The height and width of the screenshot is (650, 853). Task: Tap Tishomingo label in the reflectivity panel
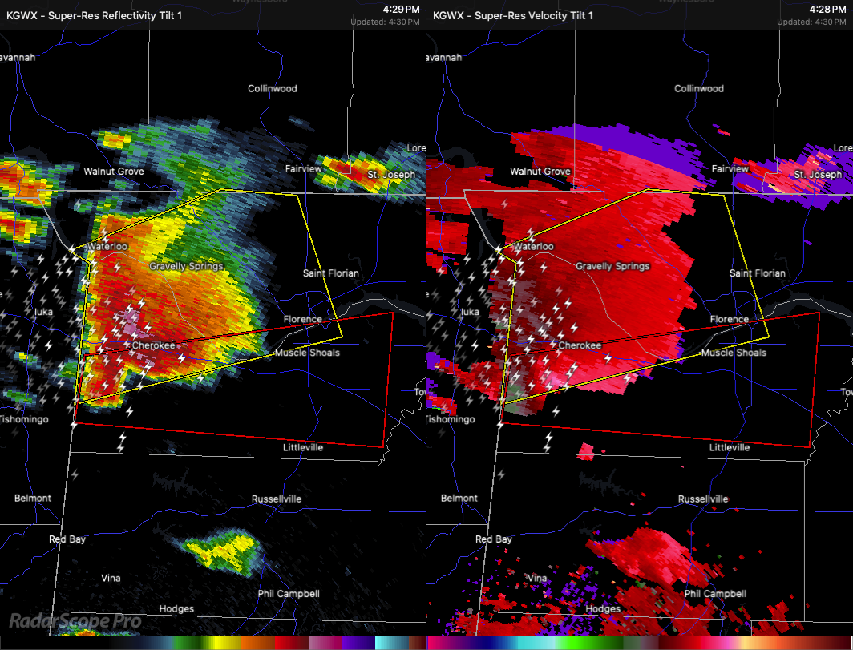25,419
